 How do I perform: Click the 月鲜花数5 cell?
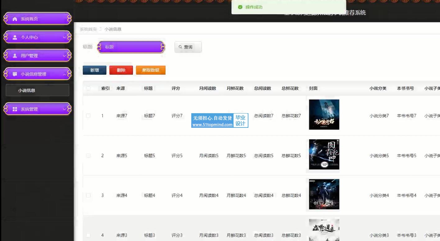[x=236, y=156]
